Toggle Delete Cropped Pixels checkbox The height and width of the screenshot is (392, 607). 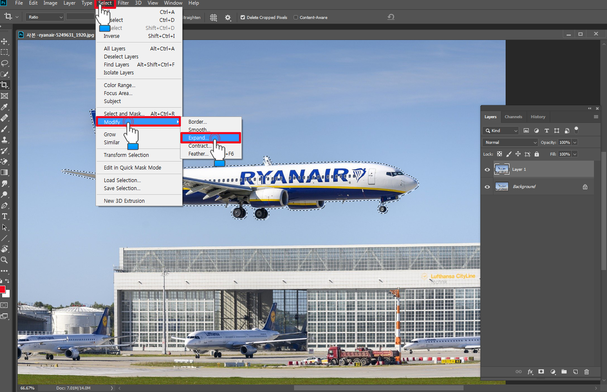click(x=243, y=18)
